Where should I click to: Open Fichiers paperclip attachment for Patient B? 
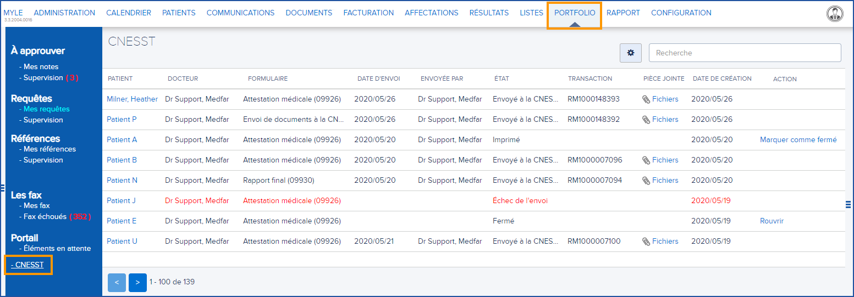point(660,160)
